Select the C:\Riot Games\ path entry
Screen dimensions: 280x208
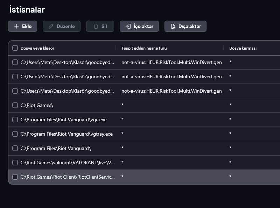[x=37, y=105]
